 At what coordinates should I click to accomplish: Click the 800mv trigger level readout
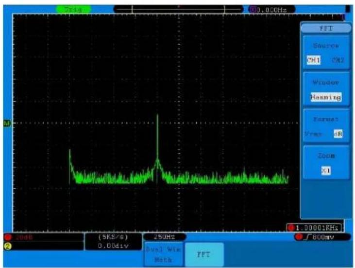[x=323, y=237]
